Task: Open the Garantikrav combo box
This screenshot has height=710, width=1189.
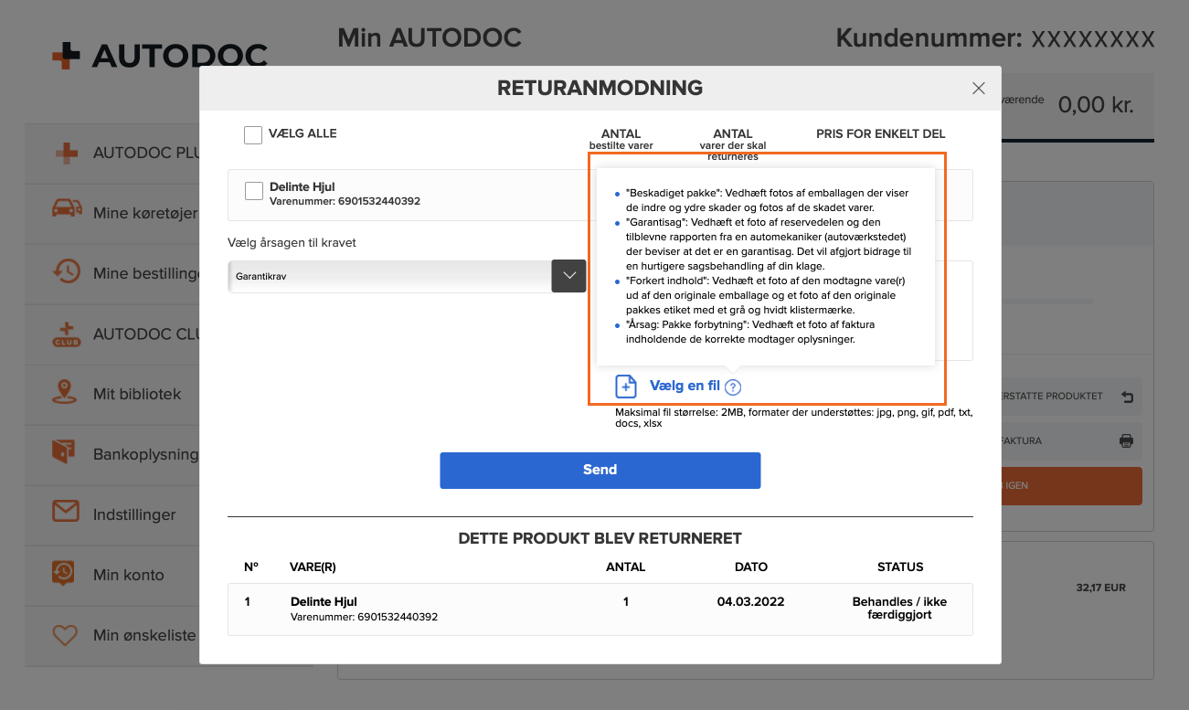Action: (x=407, y=275)
